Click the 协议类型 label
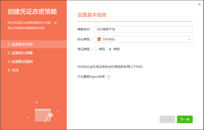The image size is (204, 130). (x=85, y=39)
